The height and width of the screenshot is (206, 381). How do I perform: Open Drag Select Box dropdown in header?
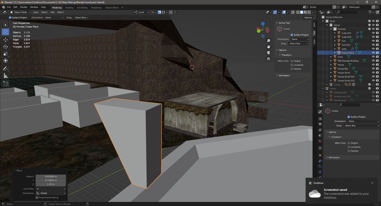pos(81,18)
